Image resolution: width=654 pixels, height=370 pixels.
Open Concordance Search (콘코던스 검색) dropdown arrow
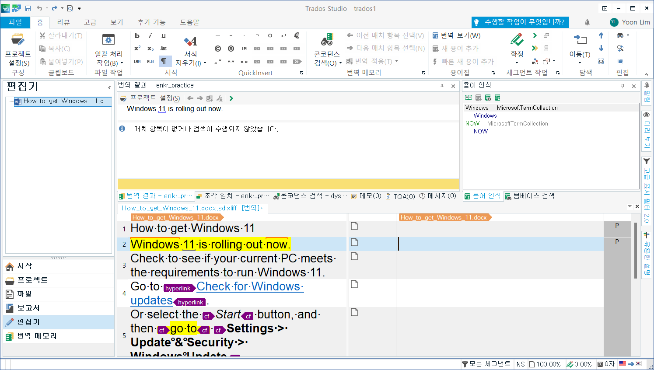340,63
